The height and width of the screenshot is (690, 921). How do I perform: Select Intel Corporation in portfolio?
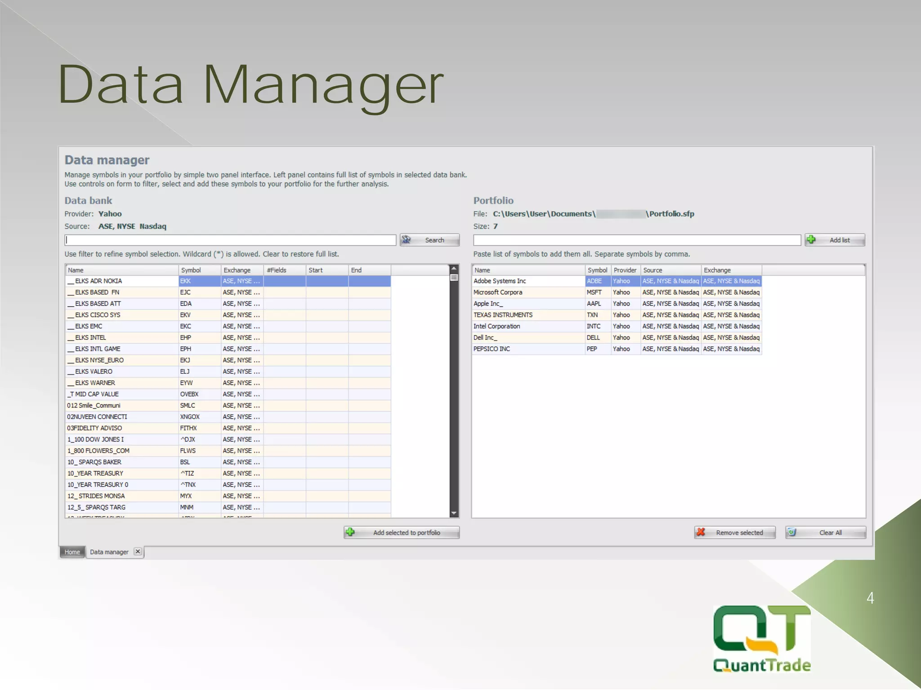pos(617,326)
